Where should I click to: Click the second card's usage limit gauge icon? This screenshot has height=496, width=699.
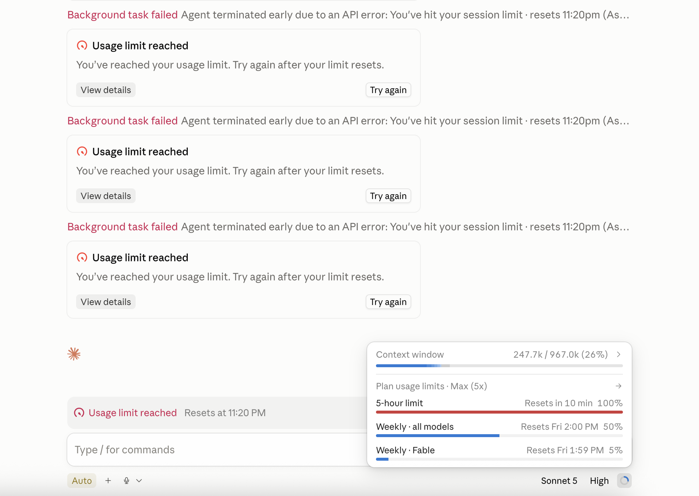point(82,152)
